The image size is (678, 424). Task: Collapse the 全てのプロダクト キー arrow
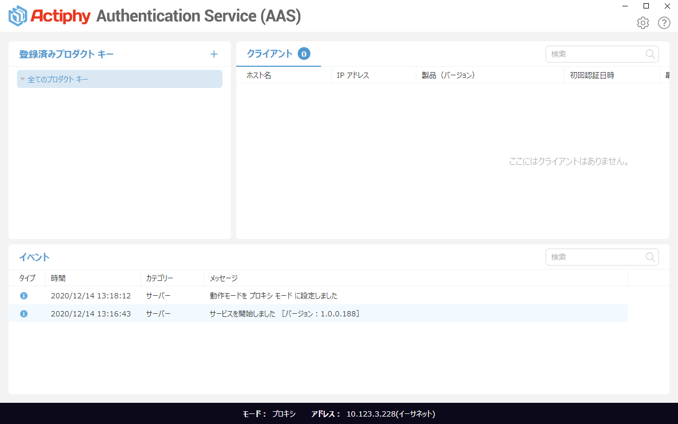pos(22,79)
